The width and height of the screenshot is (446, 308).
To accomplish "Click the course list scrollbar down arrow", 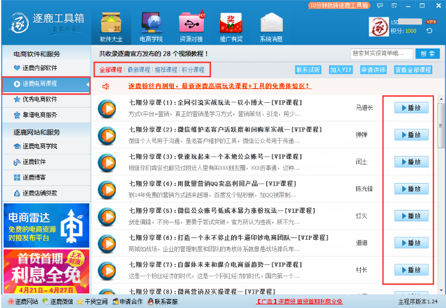I will pyautogui.click(x=441, y=291).
